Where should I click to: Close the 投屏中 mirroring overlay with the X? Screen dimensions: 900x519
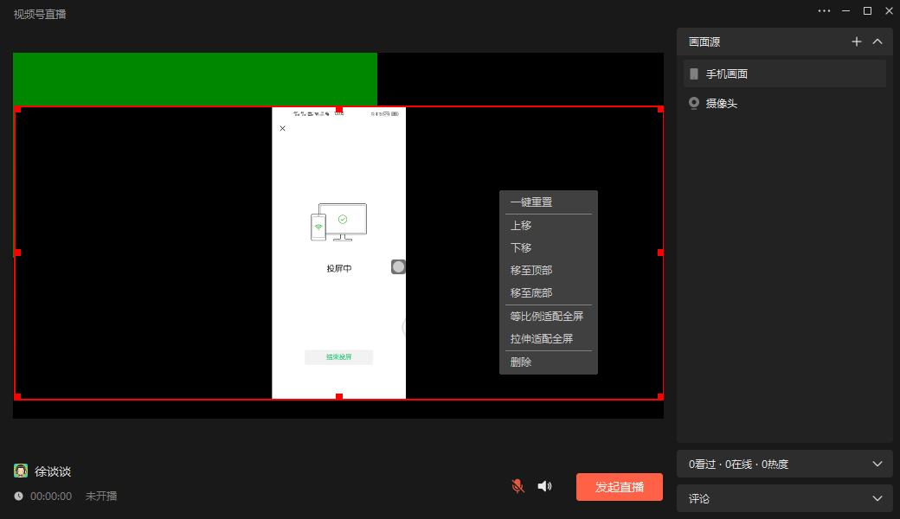click(281, 128)
